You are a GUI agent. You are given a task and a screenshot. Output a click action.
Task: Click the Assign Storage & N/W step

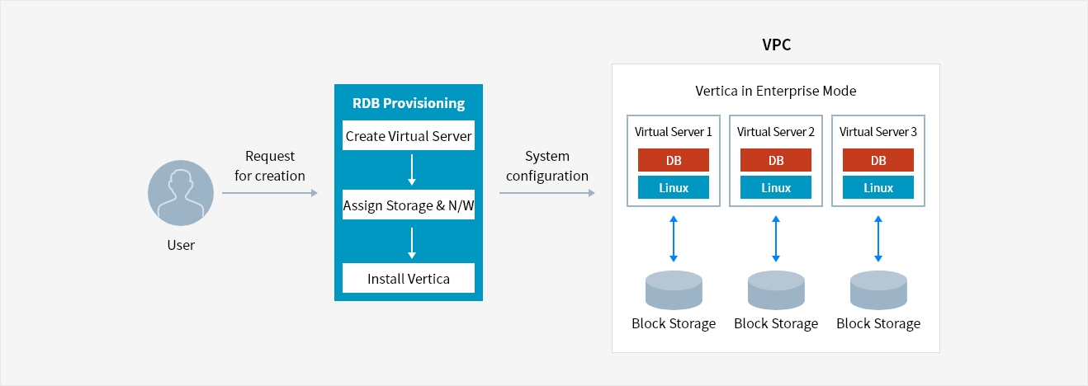click(x=409, y=205)
